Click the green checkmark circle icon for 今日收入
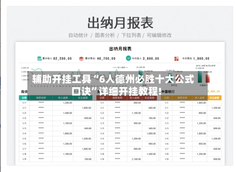The image size is (236, 172). [x=128, y=58]
